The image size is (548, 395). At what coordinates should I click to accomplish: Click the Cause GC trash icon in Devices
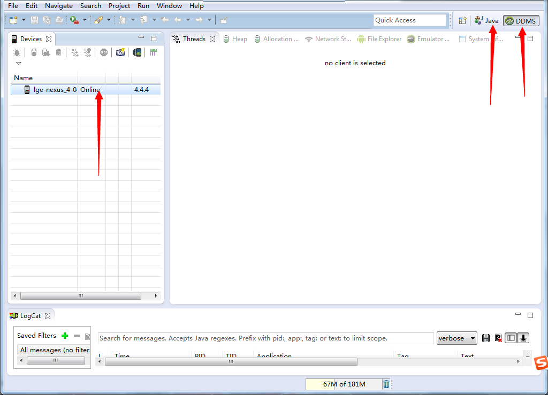[59, 52]
